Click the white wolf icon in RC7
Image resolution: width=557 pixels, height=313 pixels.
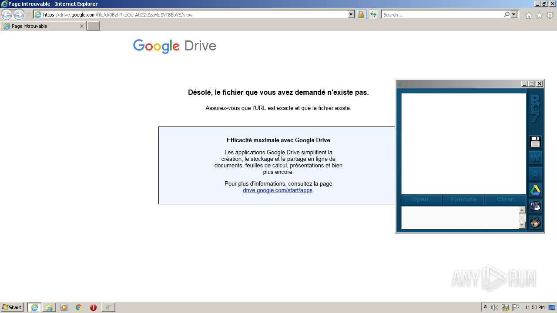click(535, 206)
